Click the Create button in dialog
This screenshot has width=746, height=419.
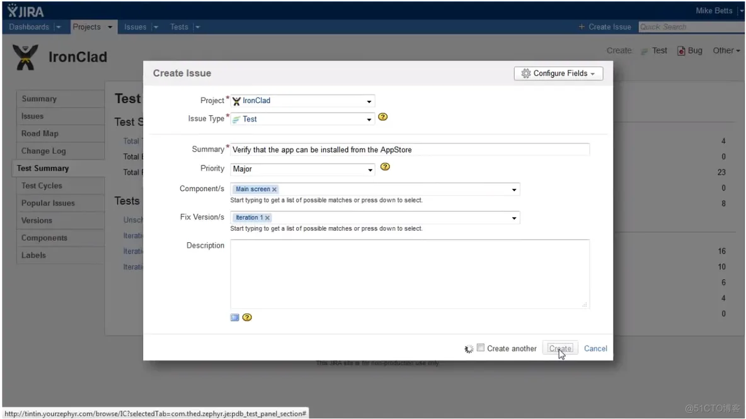click(x=561, y=348)
